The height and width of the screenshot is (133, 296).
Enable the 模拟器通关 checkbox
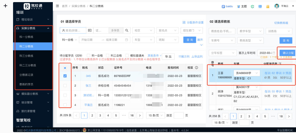point(128,55)
